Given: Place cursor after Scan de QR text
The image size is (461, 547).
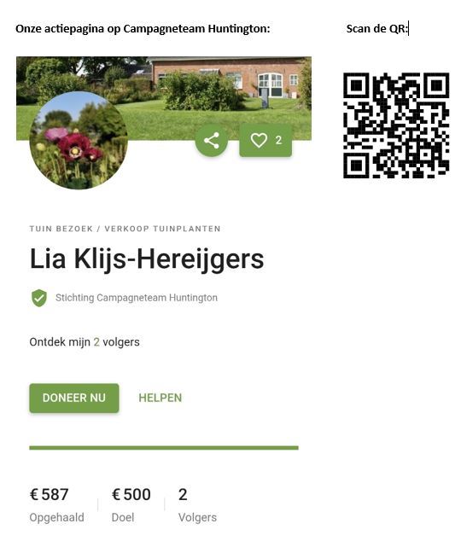Looking at the screenshot, I should click(408, 29).
